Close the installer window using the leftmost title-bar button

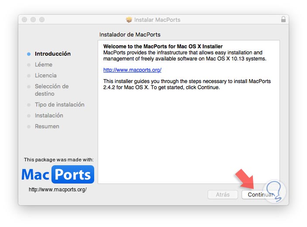tap(24, 20)
